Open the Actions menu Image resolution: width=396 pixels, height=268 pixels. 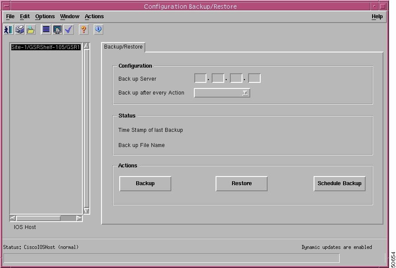(x=94, y=16)
